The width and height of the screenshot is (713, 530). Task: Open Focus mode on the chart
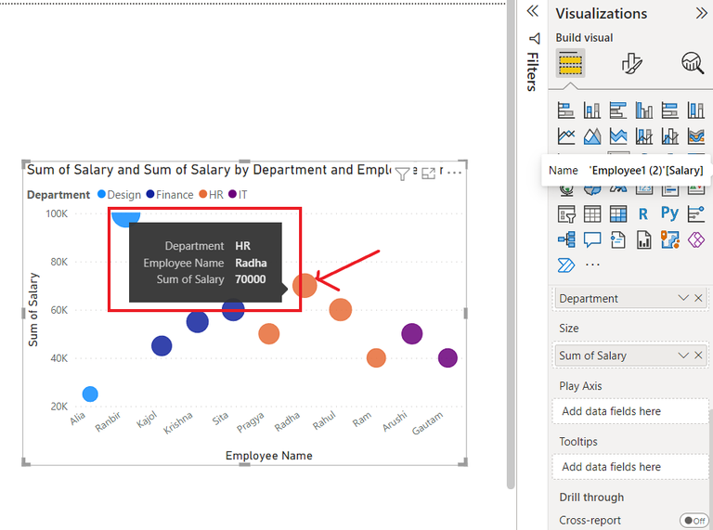point(428,174)
